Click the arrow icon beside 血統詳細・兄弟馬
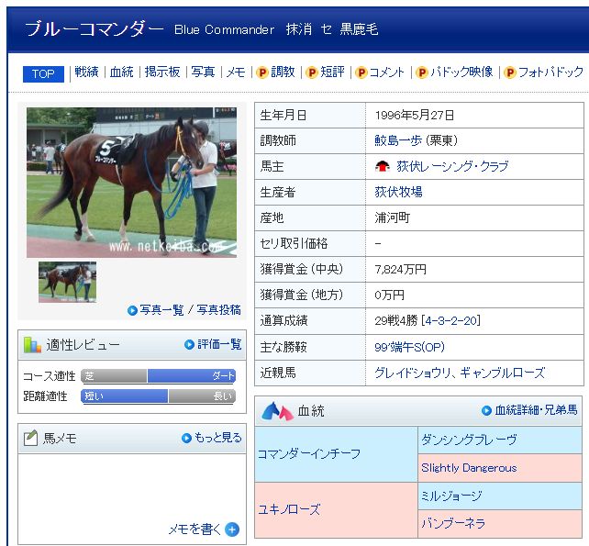 point(486,411)
